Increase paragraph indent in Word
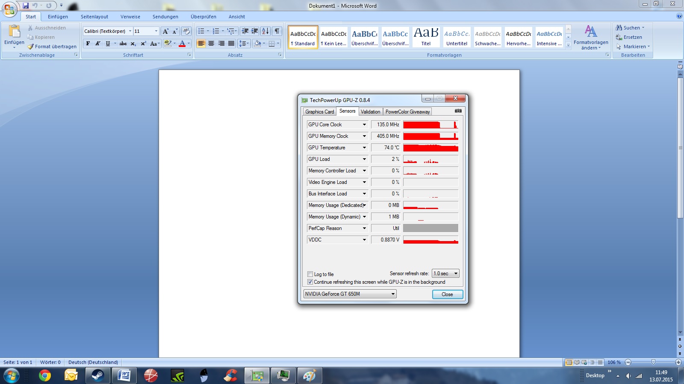The width and height of the screenshot is (684, 384). point(255,31)
